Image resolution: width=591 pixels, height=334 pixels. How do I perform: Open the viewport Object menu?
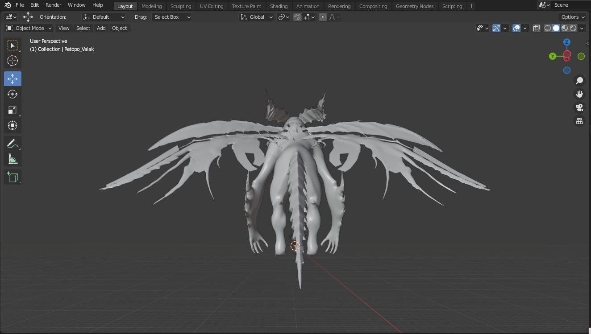(x=119, y=28)
